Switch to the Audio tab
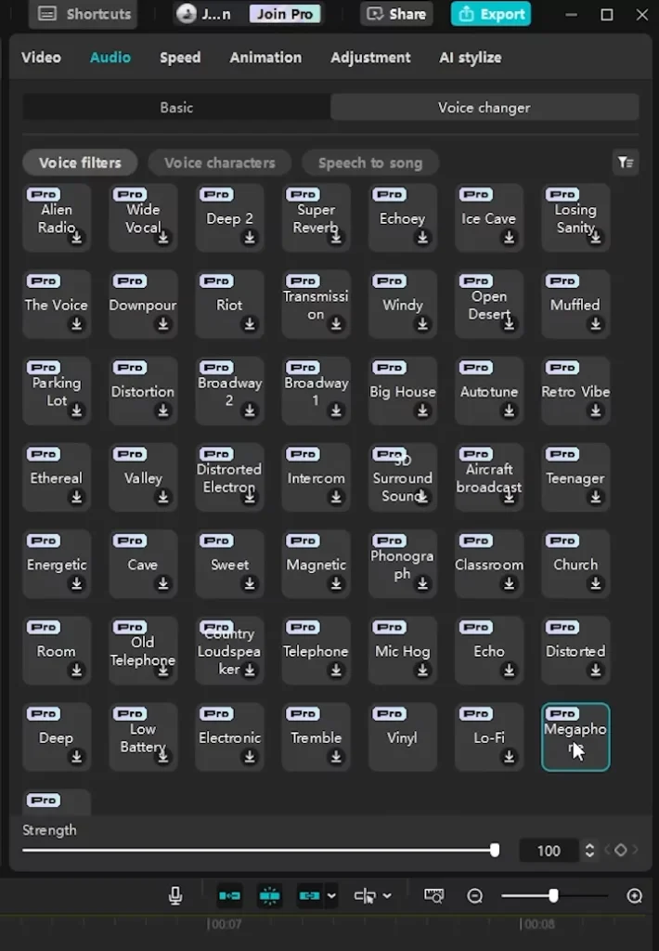This screenshot has height=951, width=659. point(110,58)
